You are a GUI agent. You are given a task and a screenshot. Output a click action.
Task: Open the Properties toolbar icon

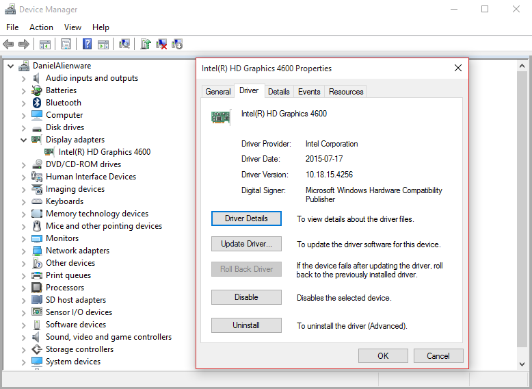click(66, 44)
